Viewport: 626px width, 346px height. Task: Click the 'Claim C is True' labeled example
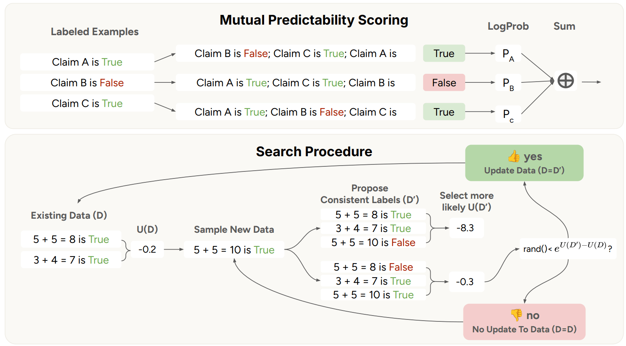[x=87, y=103]
